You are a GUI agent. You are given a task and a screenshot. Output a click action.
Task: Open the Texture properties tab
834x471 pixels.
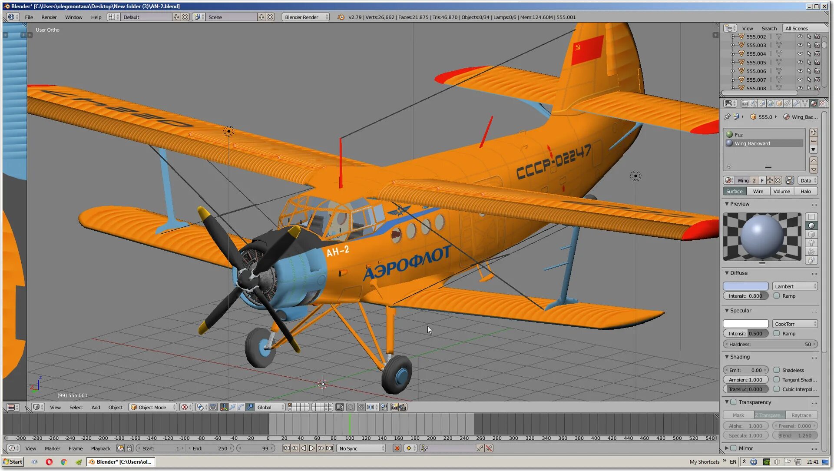click(822, 103)
